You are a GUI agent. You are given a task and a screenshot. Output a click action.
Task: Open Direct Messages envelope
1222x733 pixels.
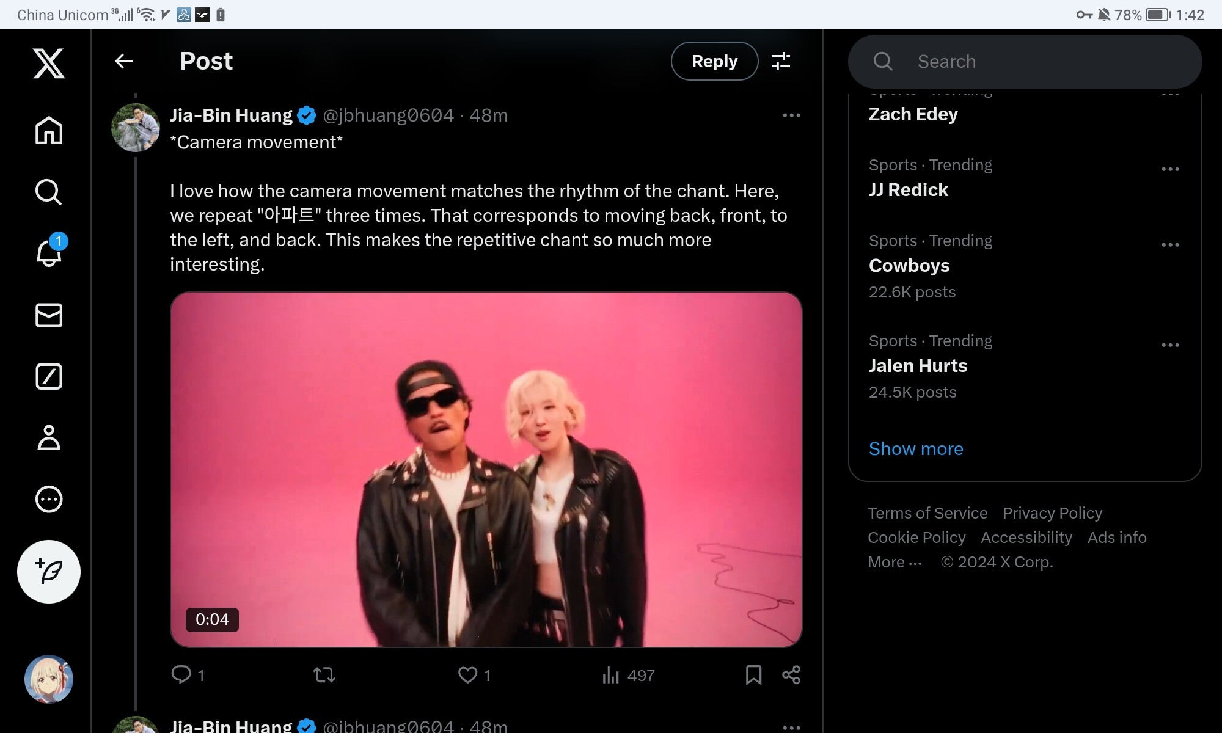tap(49, 315)
